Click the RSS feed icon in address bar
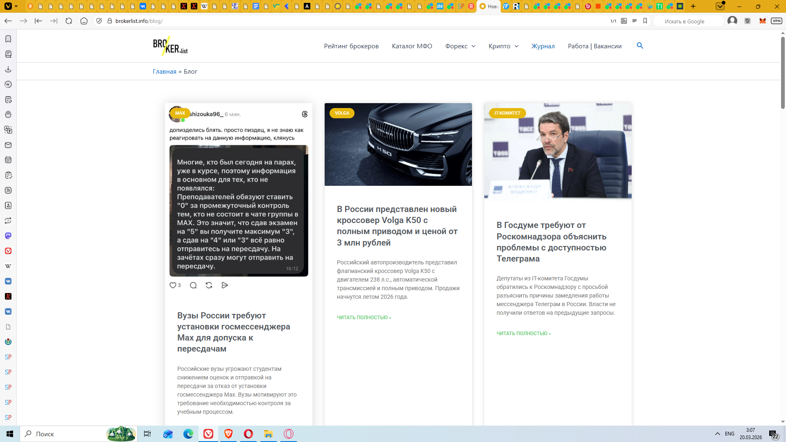This screenshot has width=786, height=442. 624,21
